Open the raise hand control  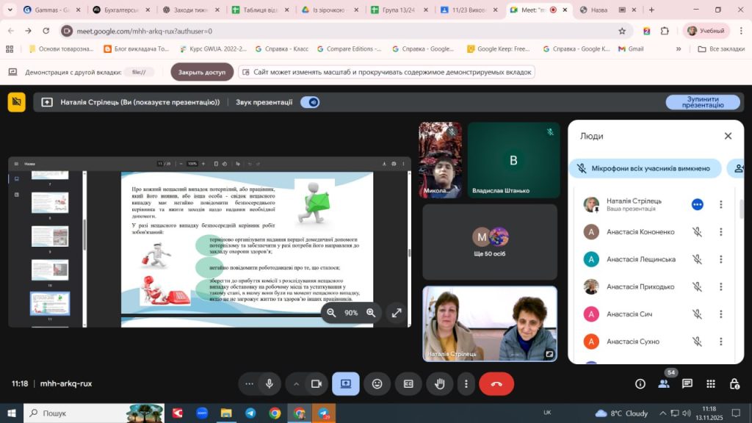440,383
